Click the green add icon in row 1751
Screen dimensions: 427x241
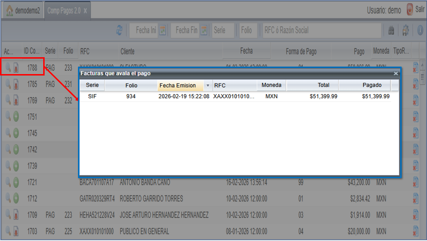pyautogui.click(x=16, y=117)
